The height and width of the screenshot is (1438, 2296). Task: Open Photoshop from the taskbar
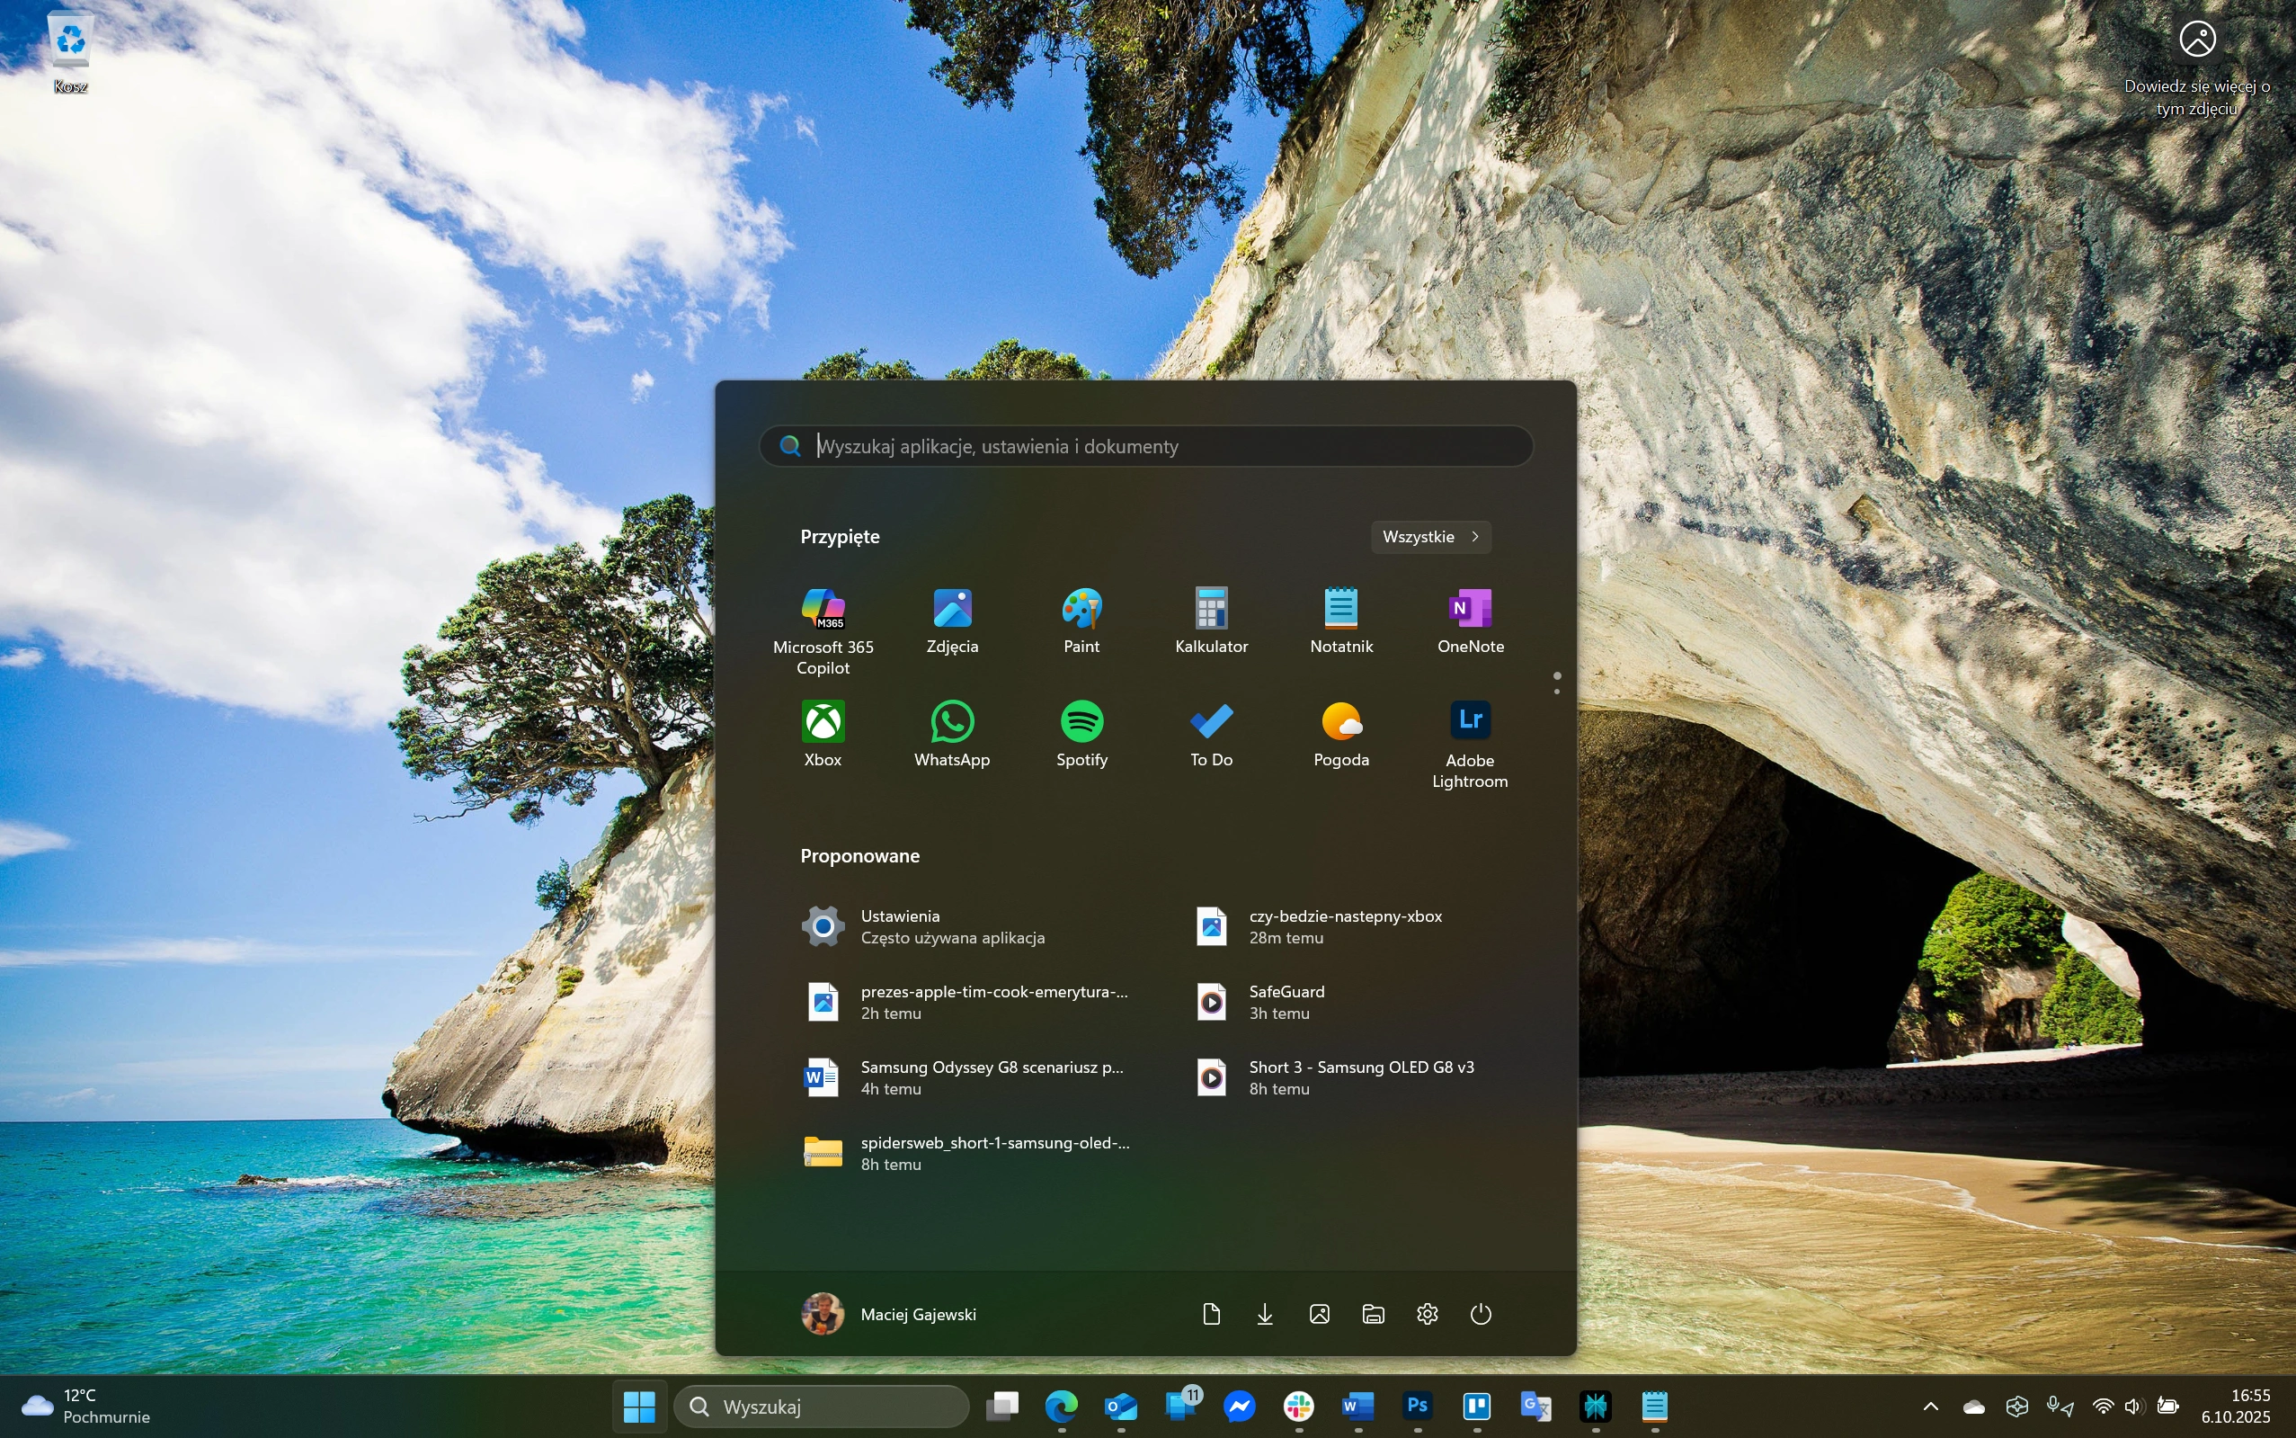[x=1417, y=1406]
